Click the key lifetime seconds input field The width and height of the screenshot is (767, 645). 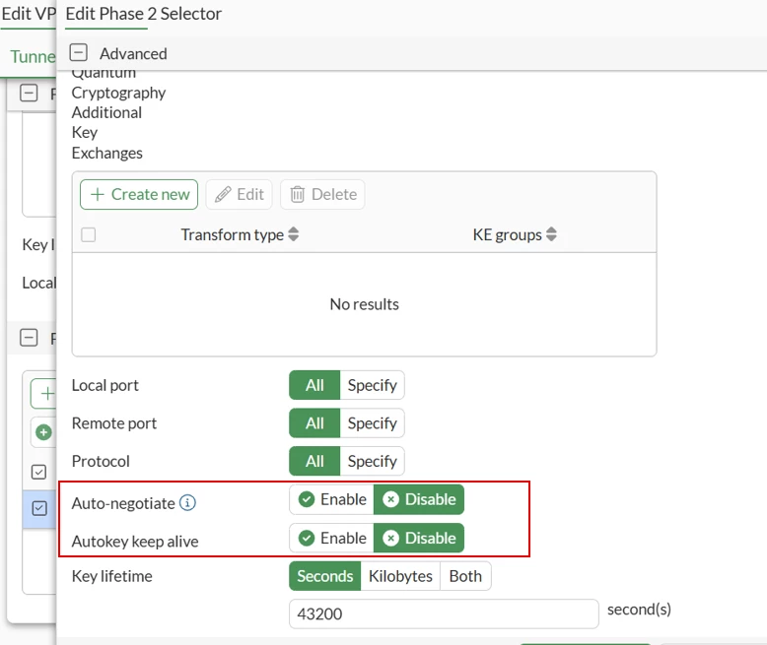(x=444, y=613)
